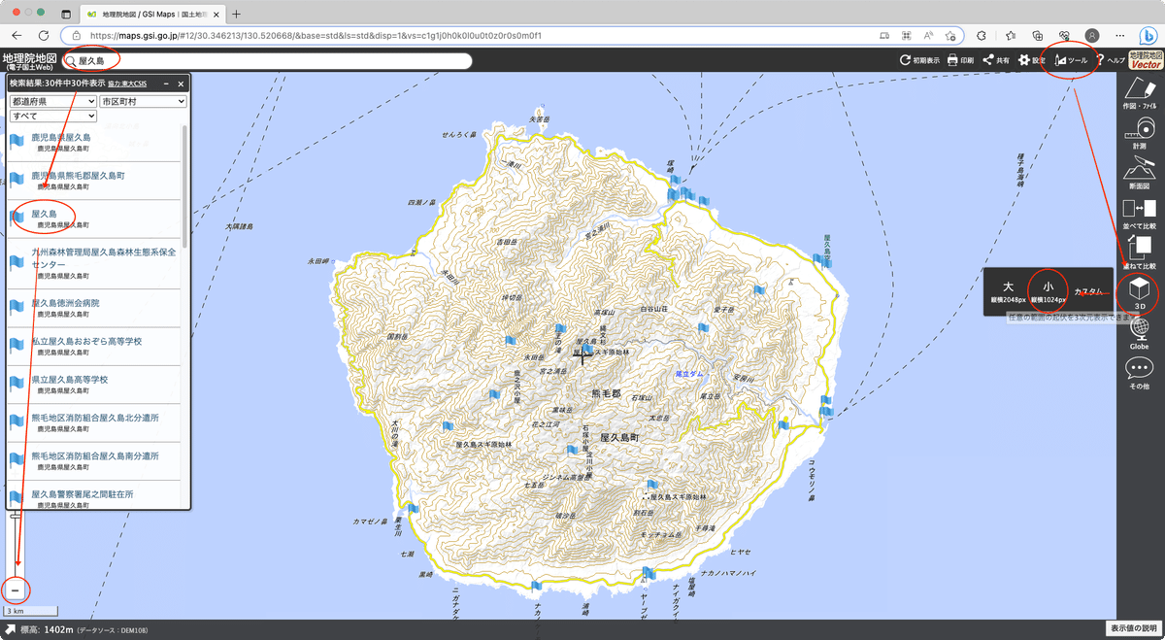The height and width of the screenshot is (640, 1165).
Task: Click the 3D cube tool icon
Action: (1139, 293)
